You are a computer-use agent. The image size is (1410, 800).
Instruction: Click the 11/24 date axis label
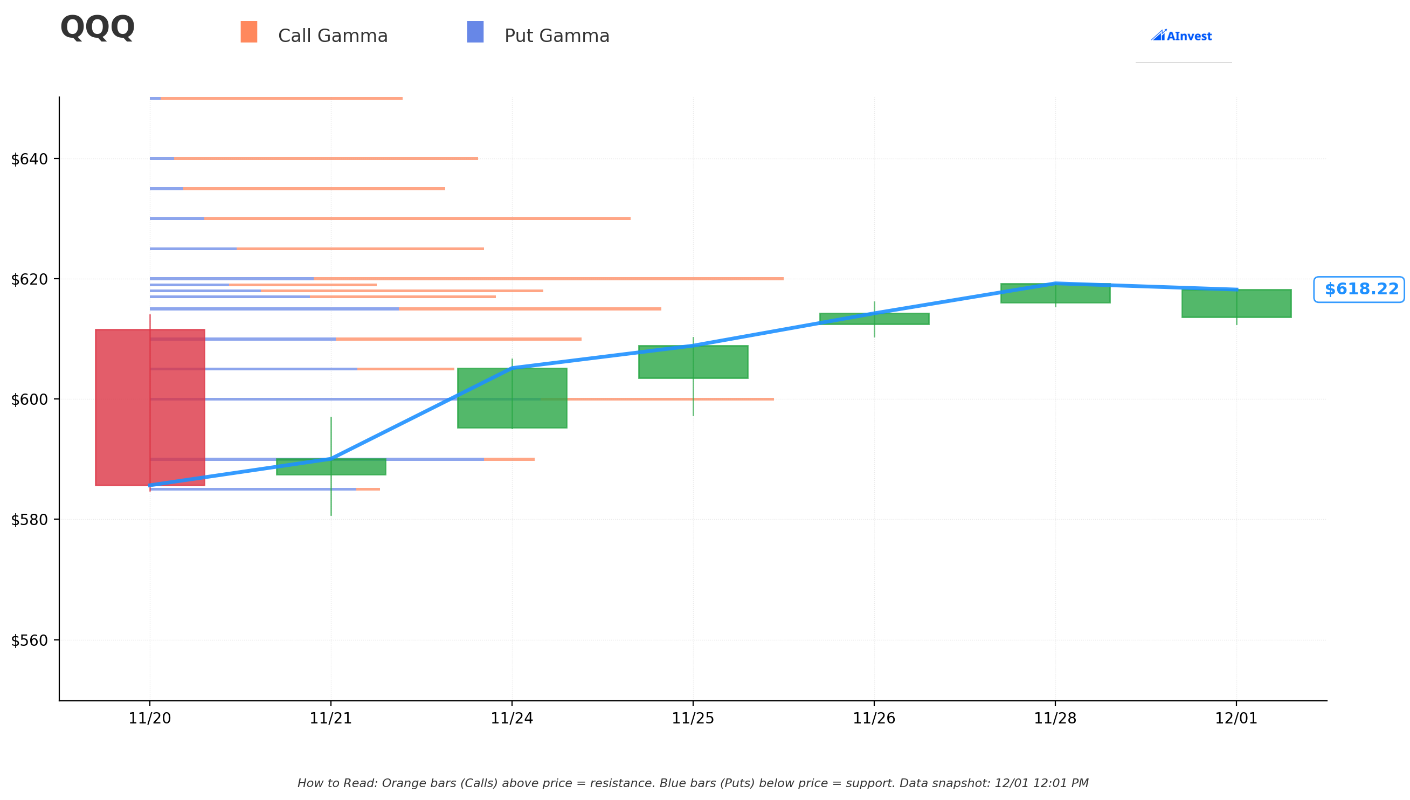[512, 719]
